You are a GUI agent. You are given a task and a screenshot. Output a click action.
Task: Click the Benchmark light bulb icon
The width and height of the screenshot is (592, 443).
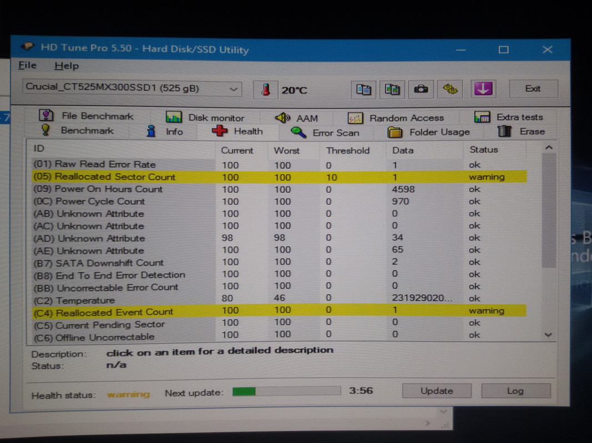click(x=45, y=130)
